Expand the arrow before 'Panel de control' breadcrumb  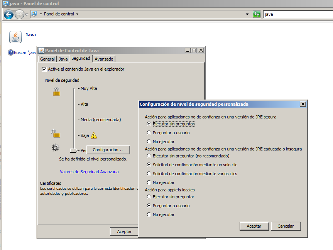(41, 14)
